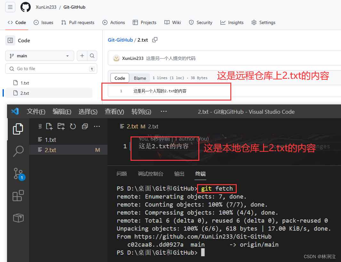Open the 查看(V) menu in VS Code
Image resolution: width=341 pixels, height=262 pixels.
114,112
